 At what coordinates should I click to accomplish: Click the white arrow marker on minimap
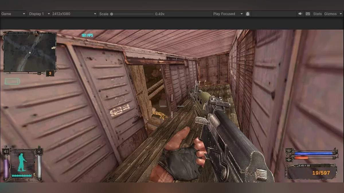coord(53,48)
